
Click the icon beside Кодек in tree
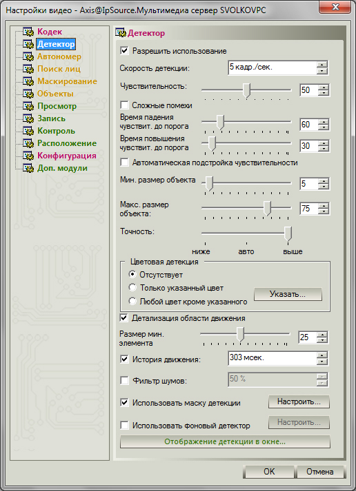pos(28,32)
